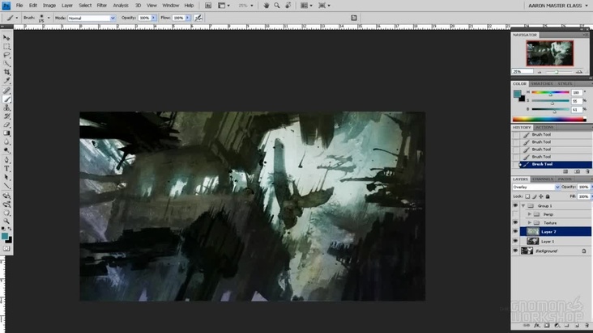This screenshot has height=333, width=593.
Task: Open the brush Mode dropdown showing Normal
Action: [92, 18]
